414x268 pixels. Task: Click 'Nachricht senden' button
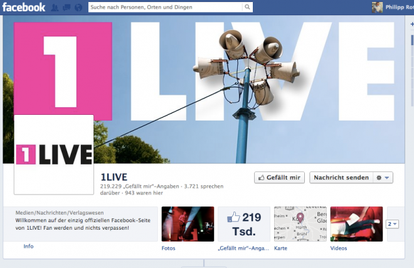341,178
